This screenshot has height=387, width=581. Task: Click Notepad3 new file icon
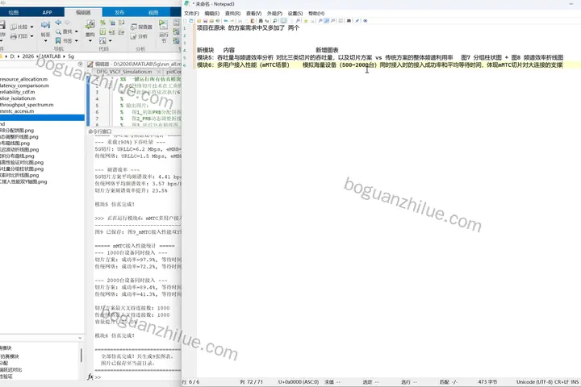(186, 21)
